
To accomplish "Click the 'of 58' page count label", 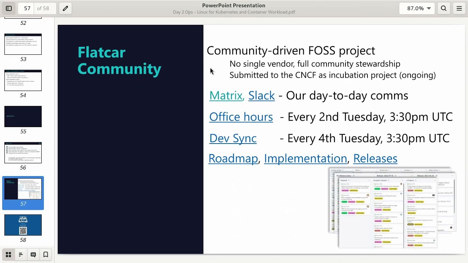I will pyautogui.click(x=43, y=8).
